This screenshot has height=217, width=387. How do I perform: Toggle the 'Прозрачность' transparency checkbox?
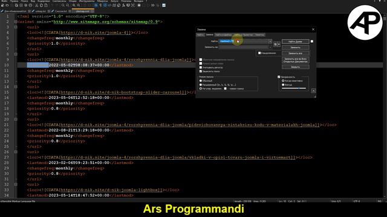(x=279, y=77)
